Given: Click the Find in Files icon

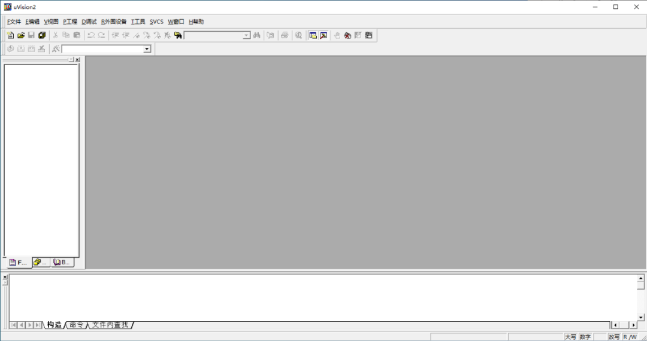Looking at the screenshot, I should point(178,35).
